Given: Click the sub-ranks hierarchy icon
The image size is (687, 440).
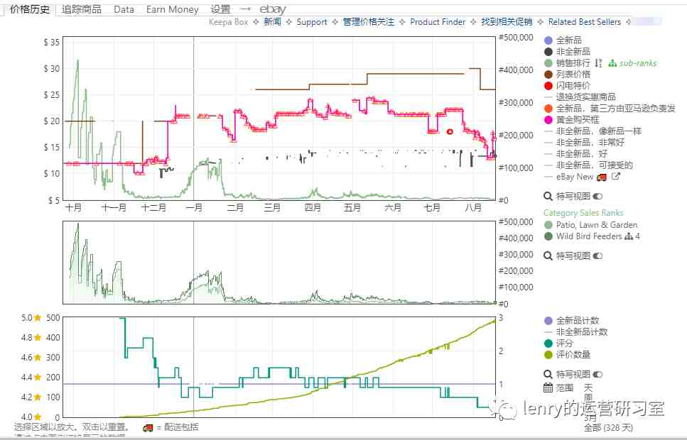Looking at the screenshot, I should click(x=612, y=63).
